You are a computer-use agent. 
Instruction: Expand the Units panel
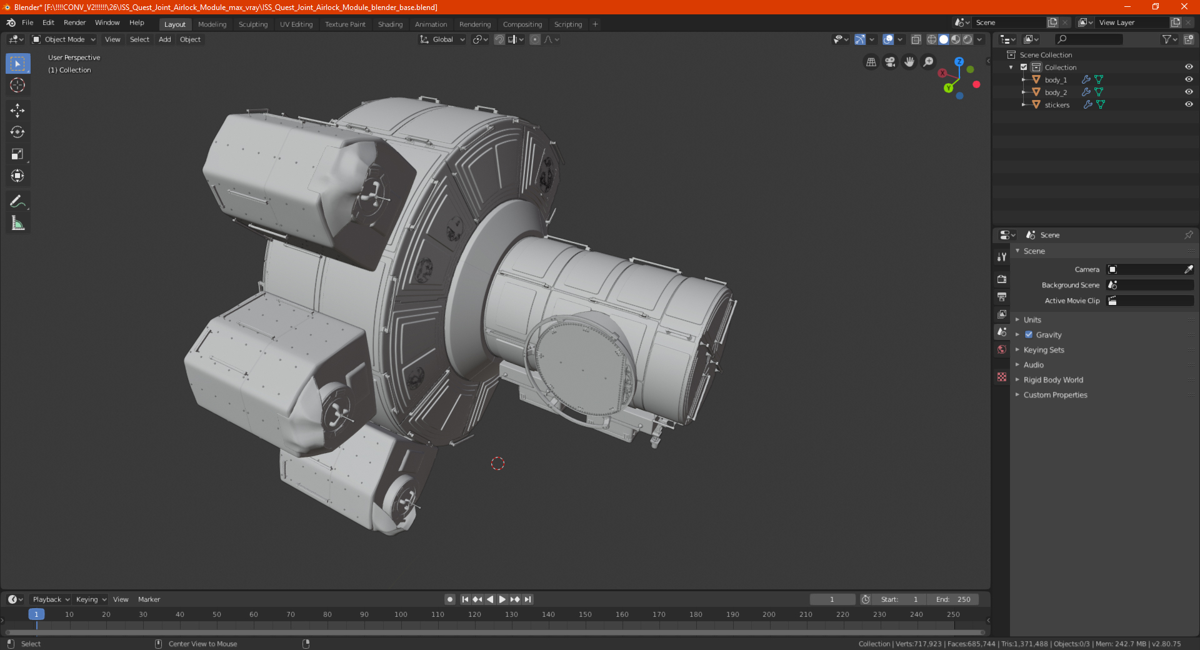pyautogui.click(x=1032, y=320)
